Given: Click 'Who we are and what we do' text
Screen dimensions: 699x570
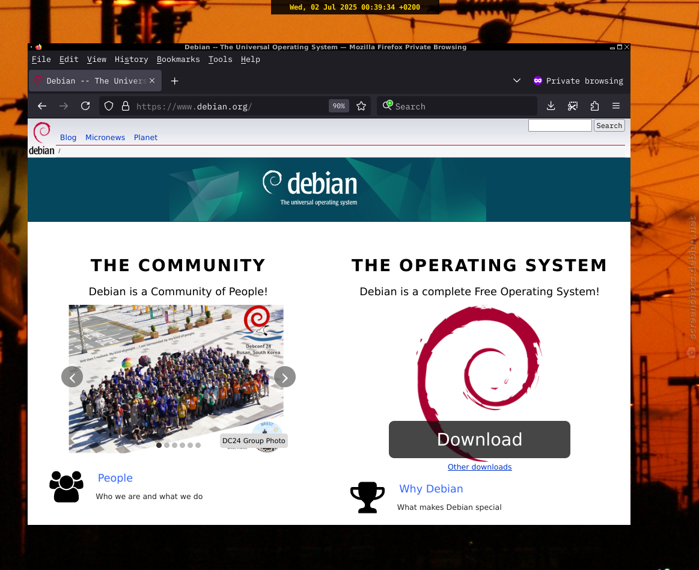Looking at the screenshot, I should [x=149, y=497].
